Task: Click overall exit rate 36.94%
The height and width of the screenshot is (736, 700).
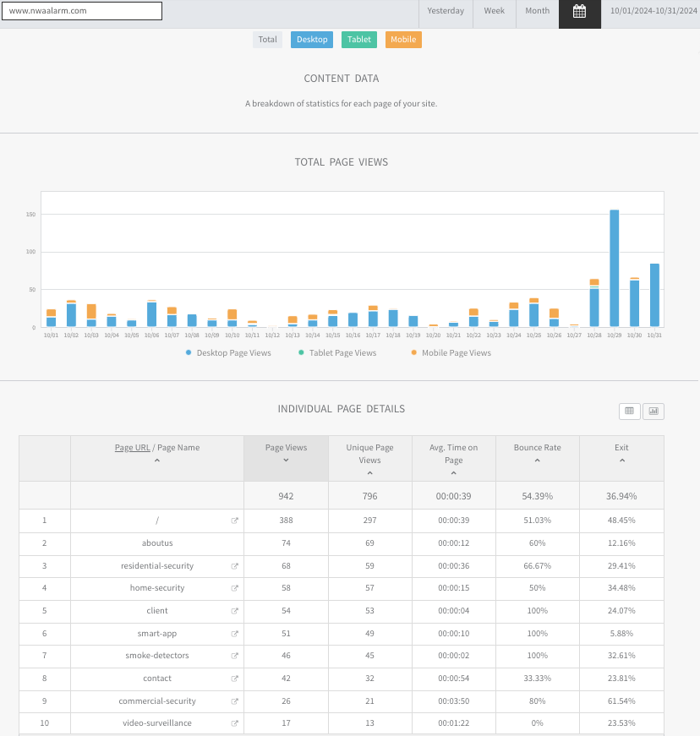Action: pos(621,497)
